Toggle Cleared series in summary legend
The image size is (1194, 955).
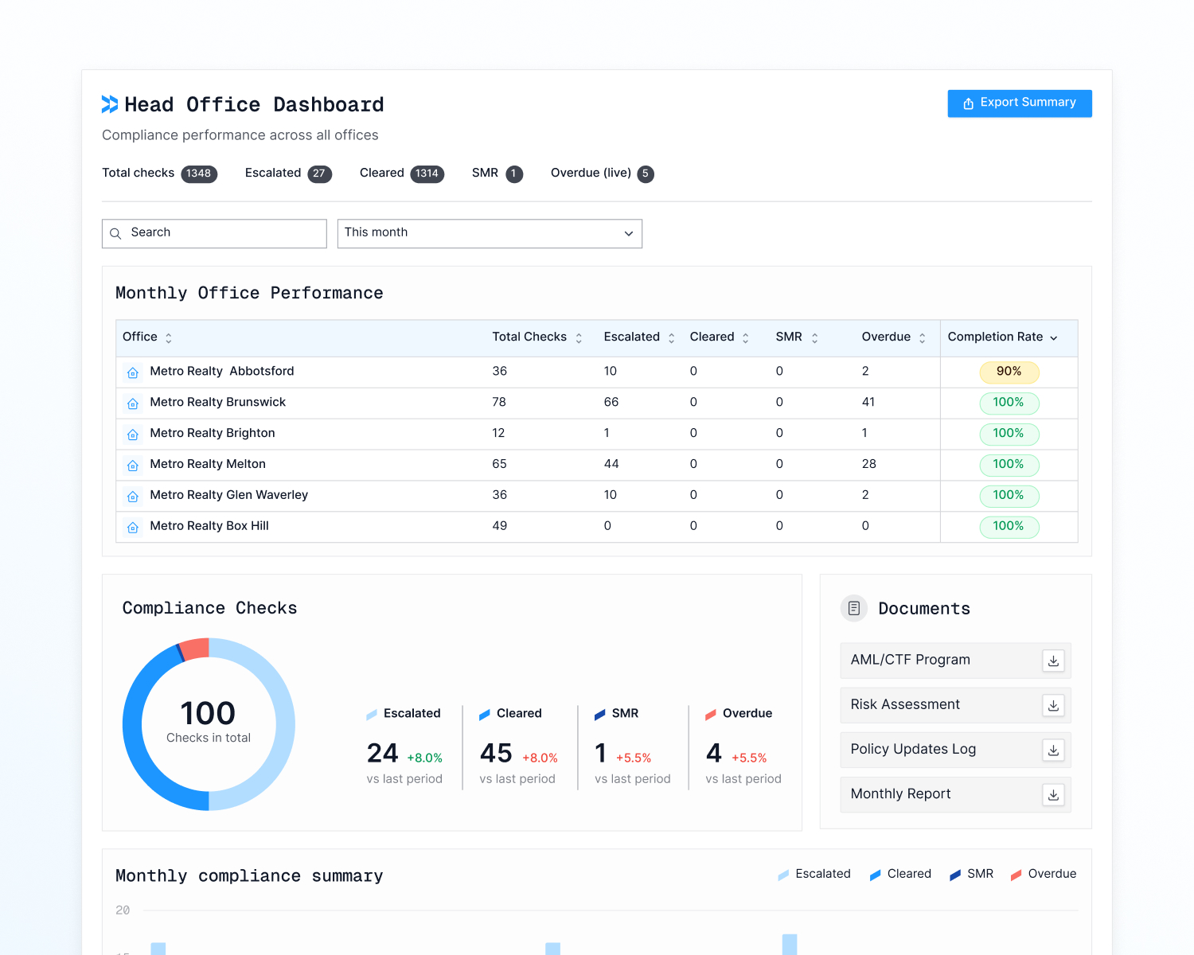(x=900, y=875)
